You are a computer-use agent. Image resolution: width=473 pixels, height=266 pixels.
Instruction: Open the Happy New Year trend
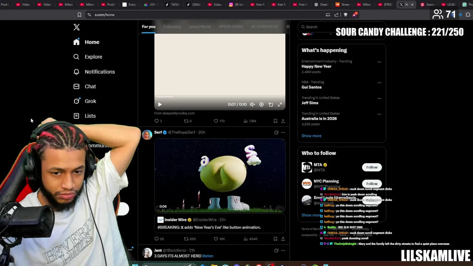(316, 66)
